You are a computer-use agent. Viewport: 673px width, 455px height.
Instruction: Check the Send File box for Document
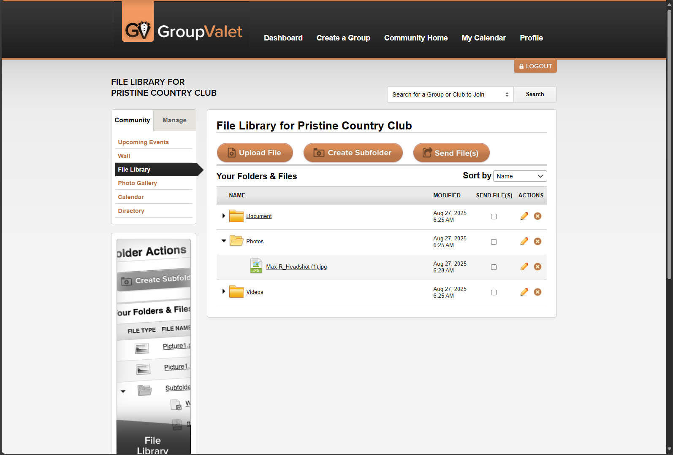click(494, 217)
